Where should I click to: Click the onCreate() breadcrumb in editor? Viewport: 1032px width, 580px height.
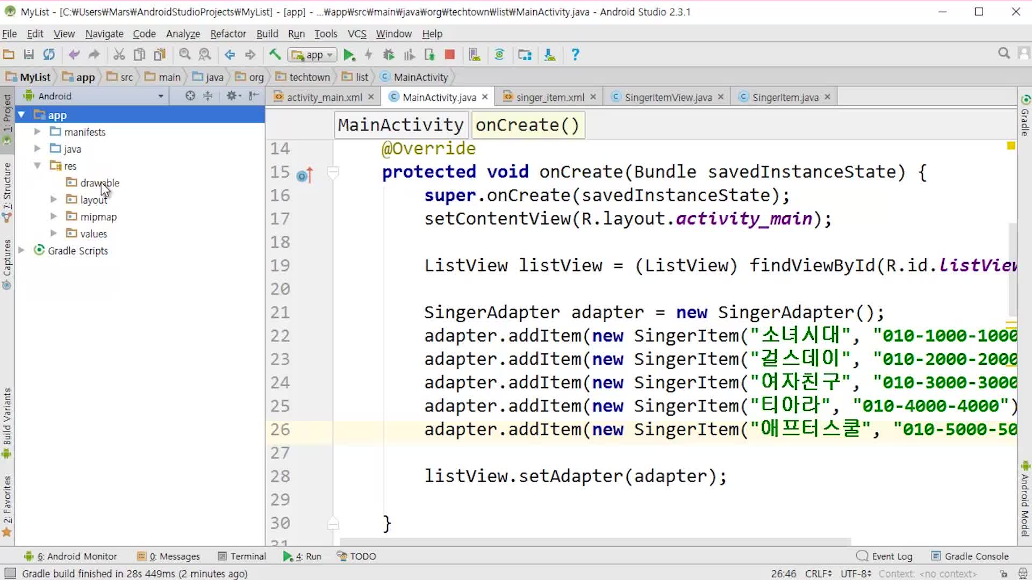pos(527,125)
